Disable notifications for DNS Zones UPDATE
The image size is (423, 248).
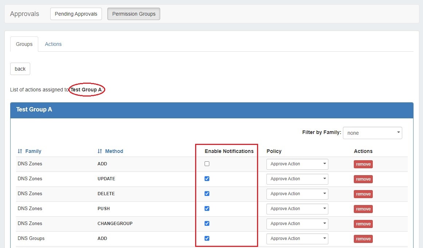[207, 179]
